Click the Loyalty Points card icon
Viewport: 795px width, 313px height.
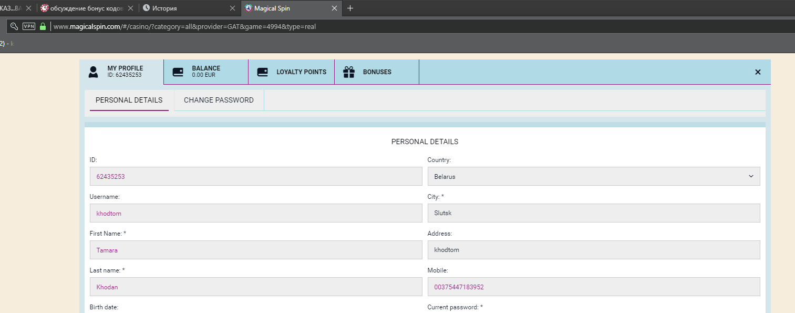[262, 72]
